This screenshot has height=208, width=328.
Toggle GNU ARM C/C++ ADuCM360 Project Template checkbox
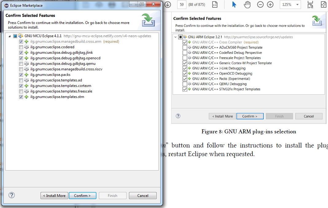tap(185, 48)
